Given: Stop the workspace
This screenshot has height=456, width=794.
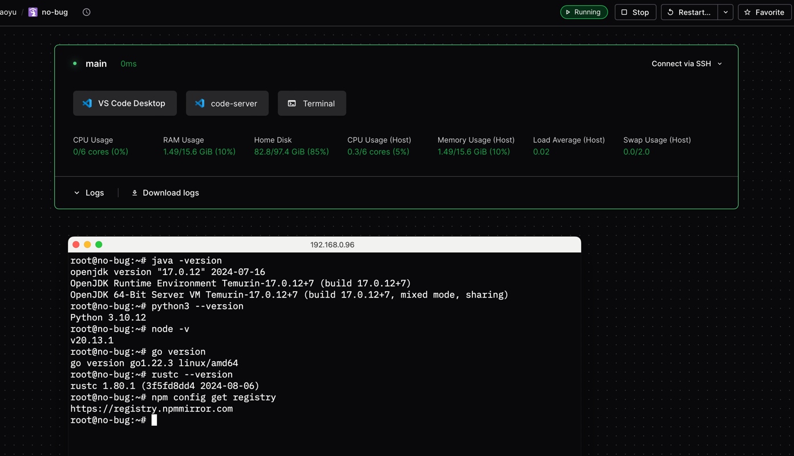Looking at the screenshot, I should 635,12.
